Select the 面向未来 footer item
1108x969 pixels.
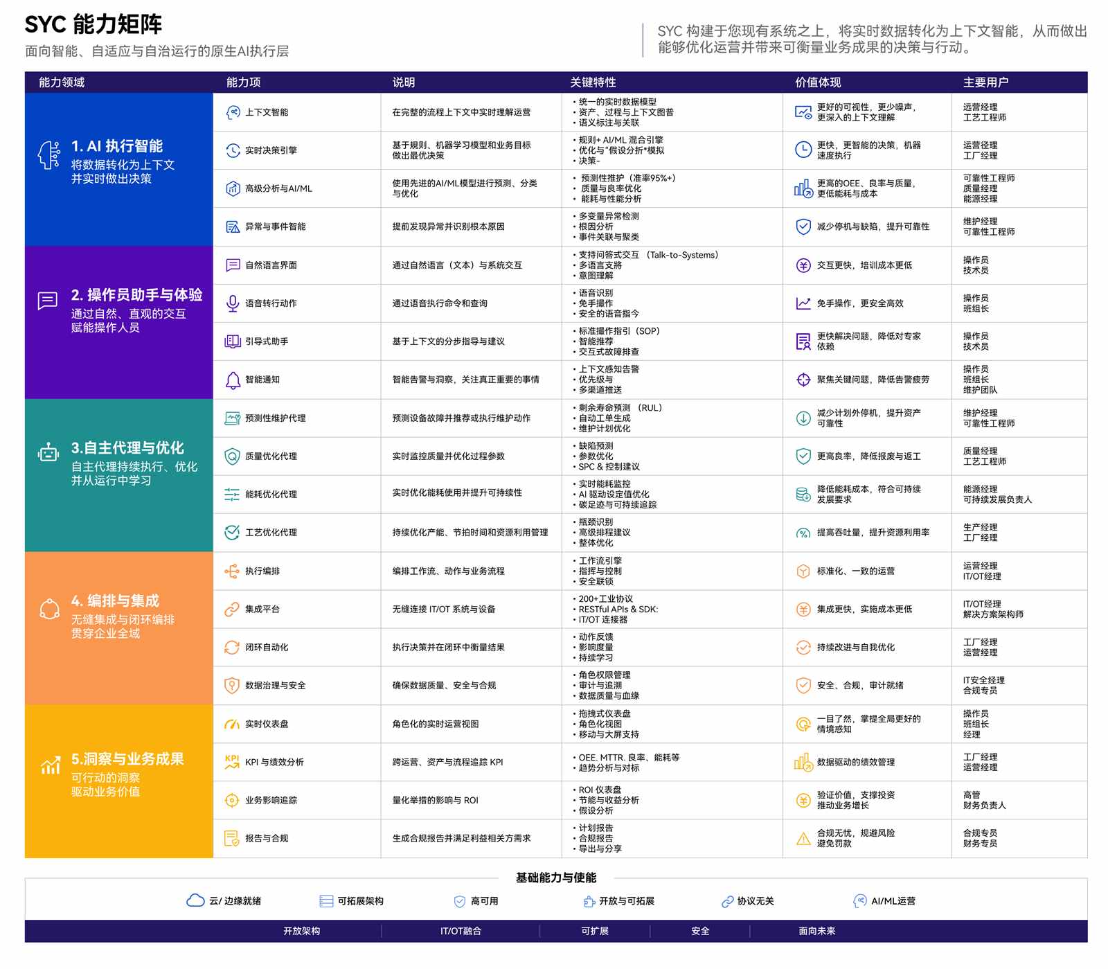817,931
